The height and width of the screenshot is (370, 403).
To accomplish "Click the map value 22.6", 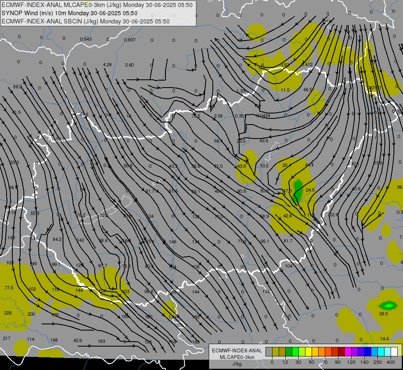I will (333, 215).
